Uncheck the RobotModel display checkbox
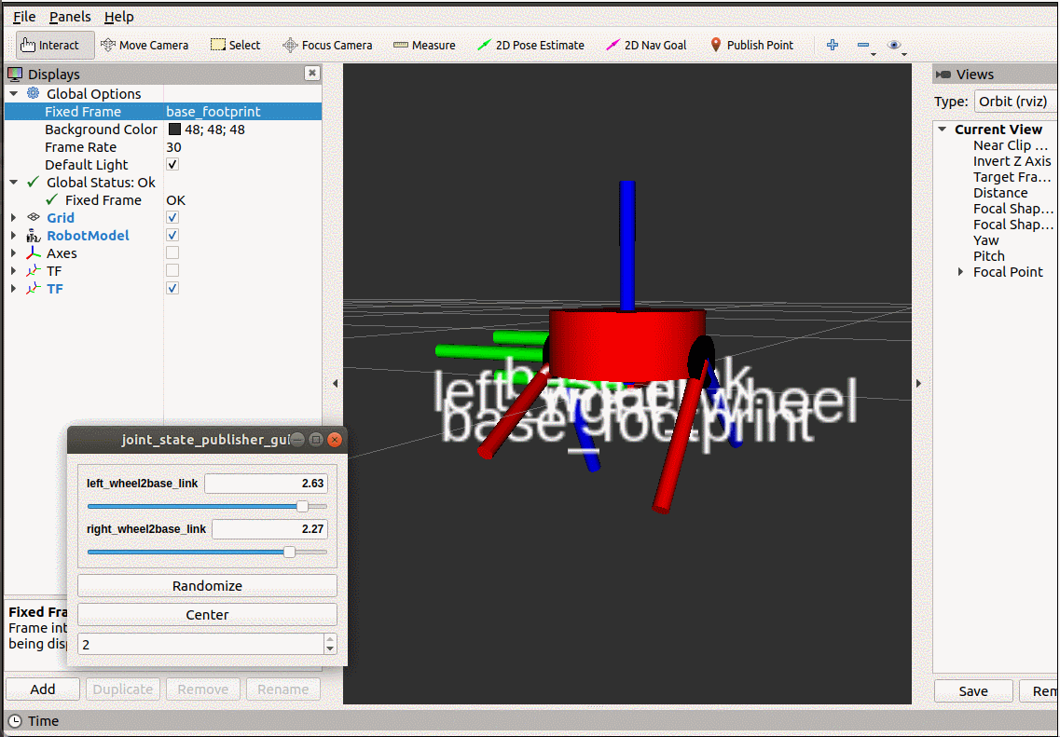The height and width of the screenshot is (737, 1060). click(172, 235)
